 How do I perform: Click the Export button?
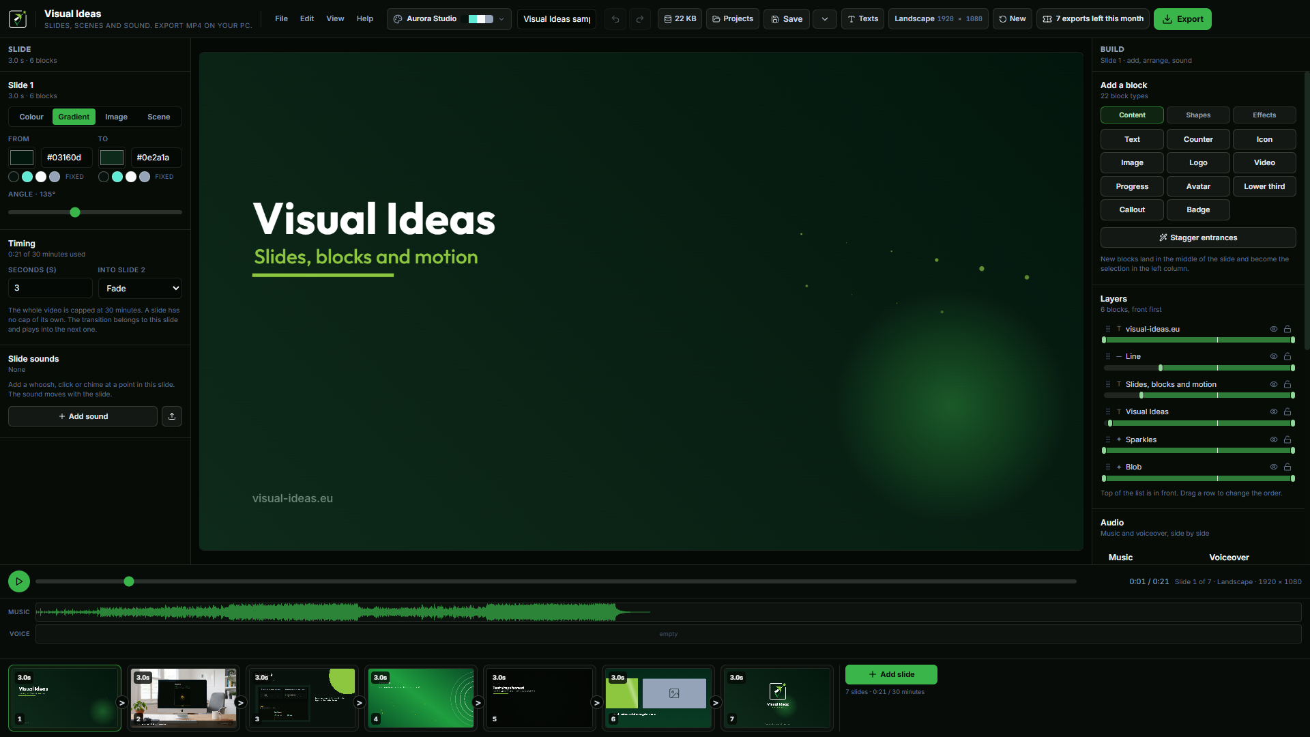pyautogui.click(x=1182, y=19)
